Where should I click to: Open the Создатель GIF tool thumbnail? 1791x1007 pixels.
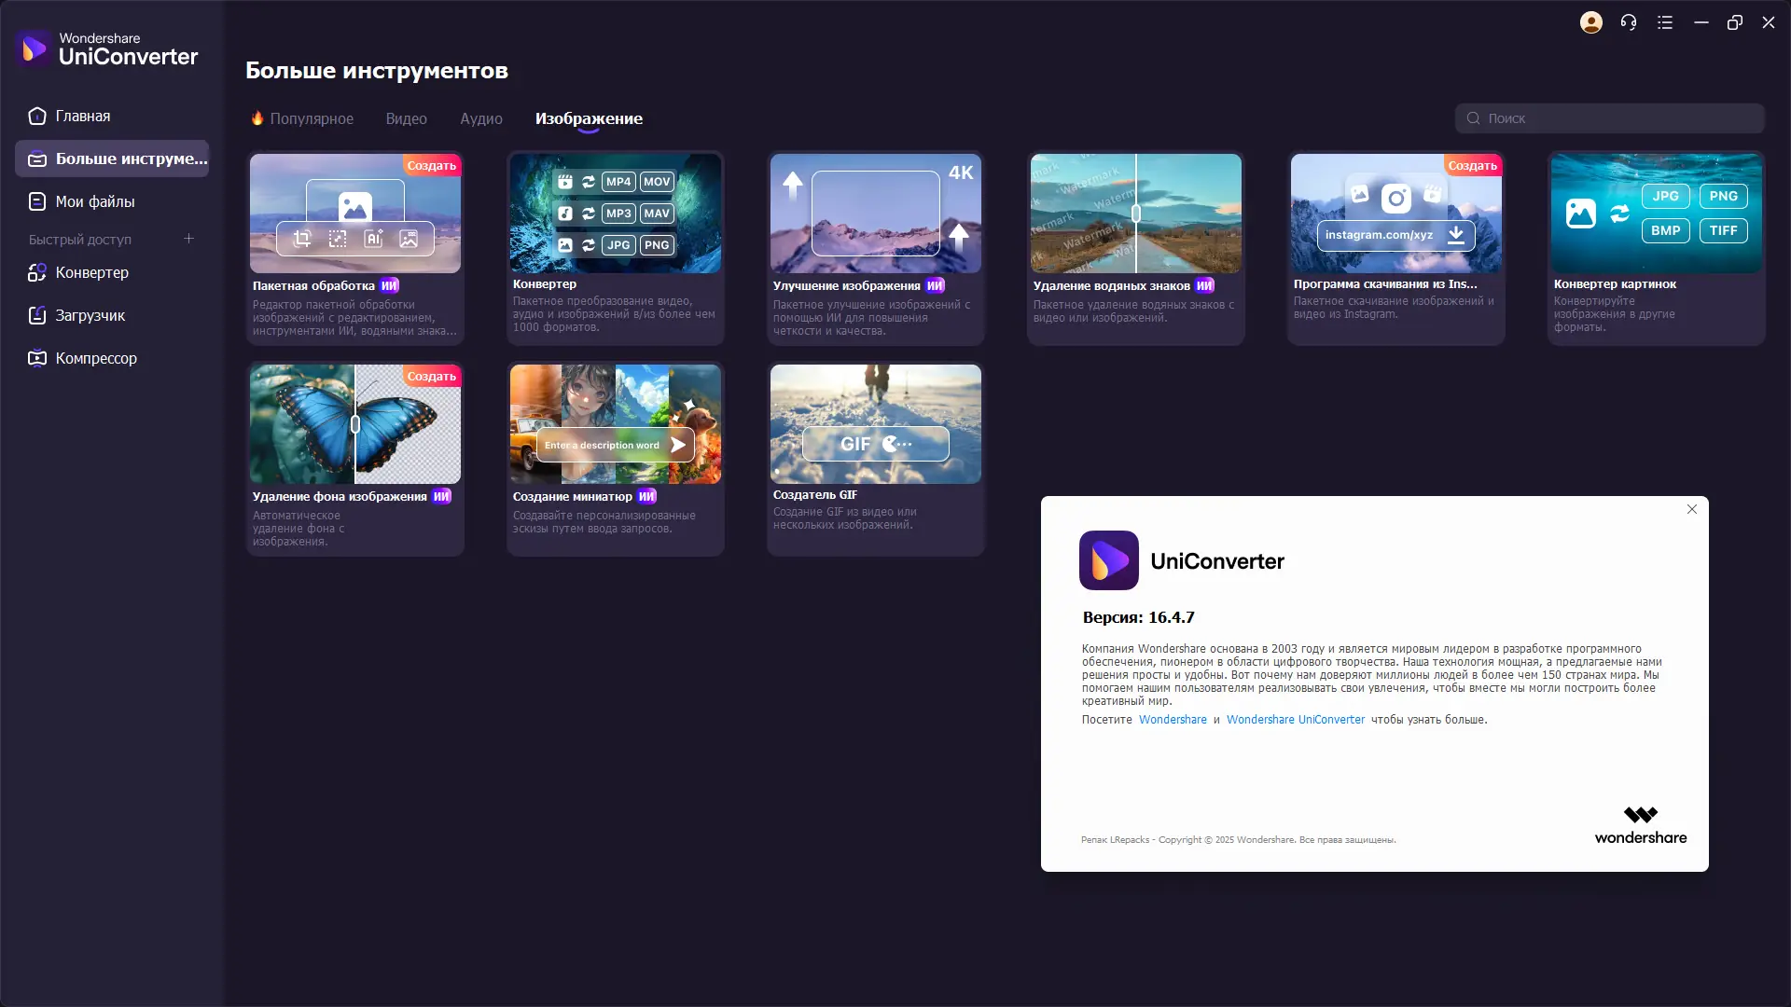[x=875, y=424]
